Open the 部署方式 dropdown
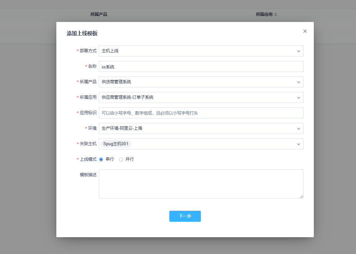The image size is (356, 254). [201, 51]
